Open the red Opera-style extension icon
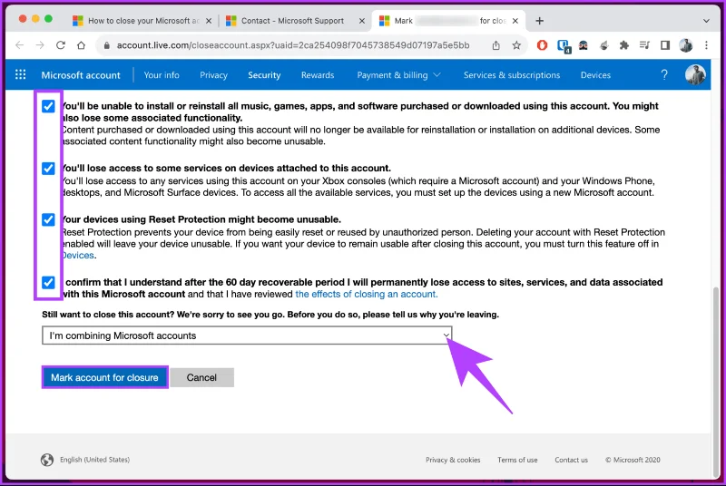726x486 pixels. [542, 45]
